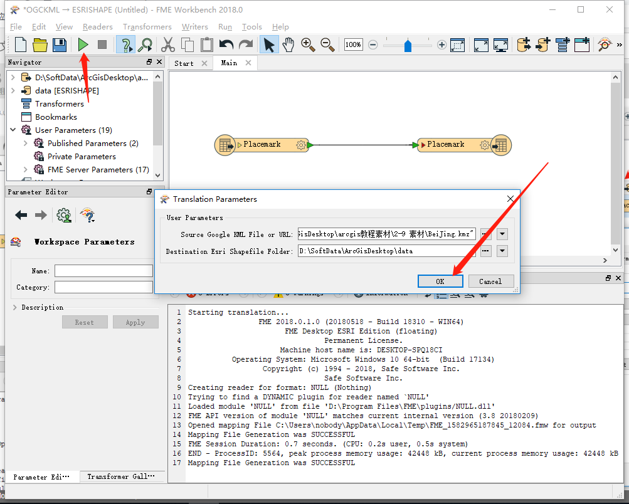Screen dimensions: 629x504
Task: Open the File menu
Action: click(16, 27)
